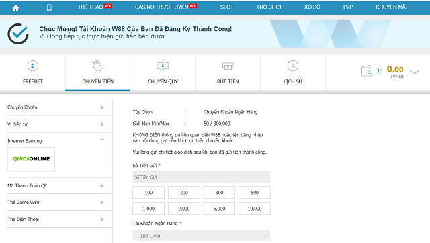Open Khuyến Mãi menu

pos(391,7)
